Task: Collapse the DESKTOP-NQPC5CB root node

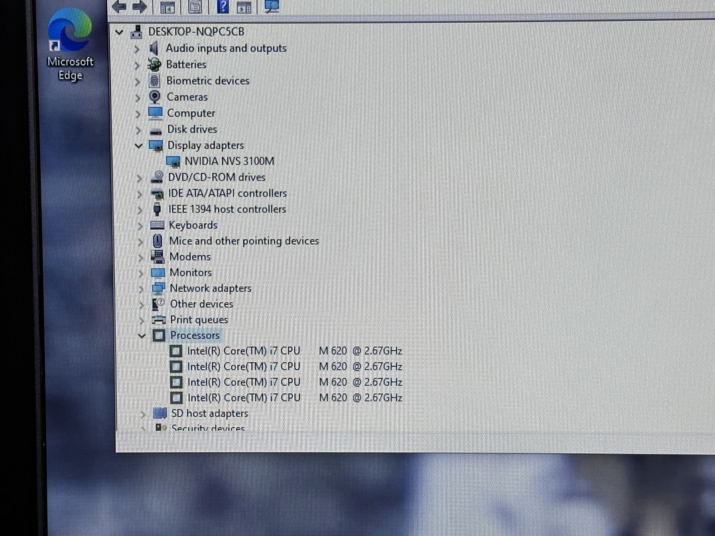Action: coord(119,32)
